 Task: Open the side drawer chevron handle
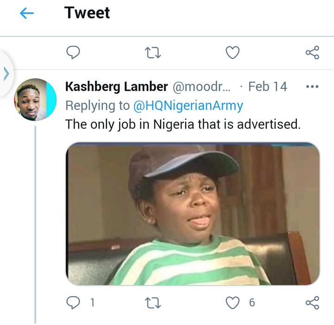pyautogui.click(x=6, y=74)
